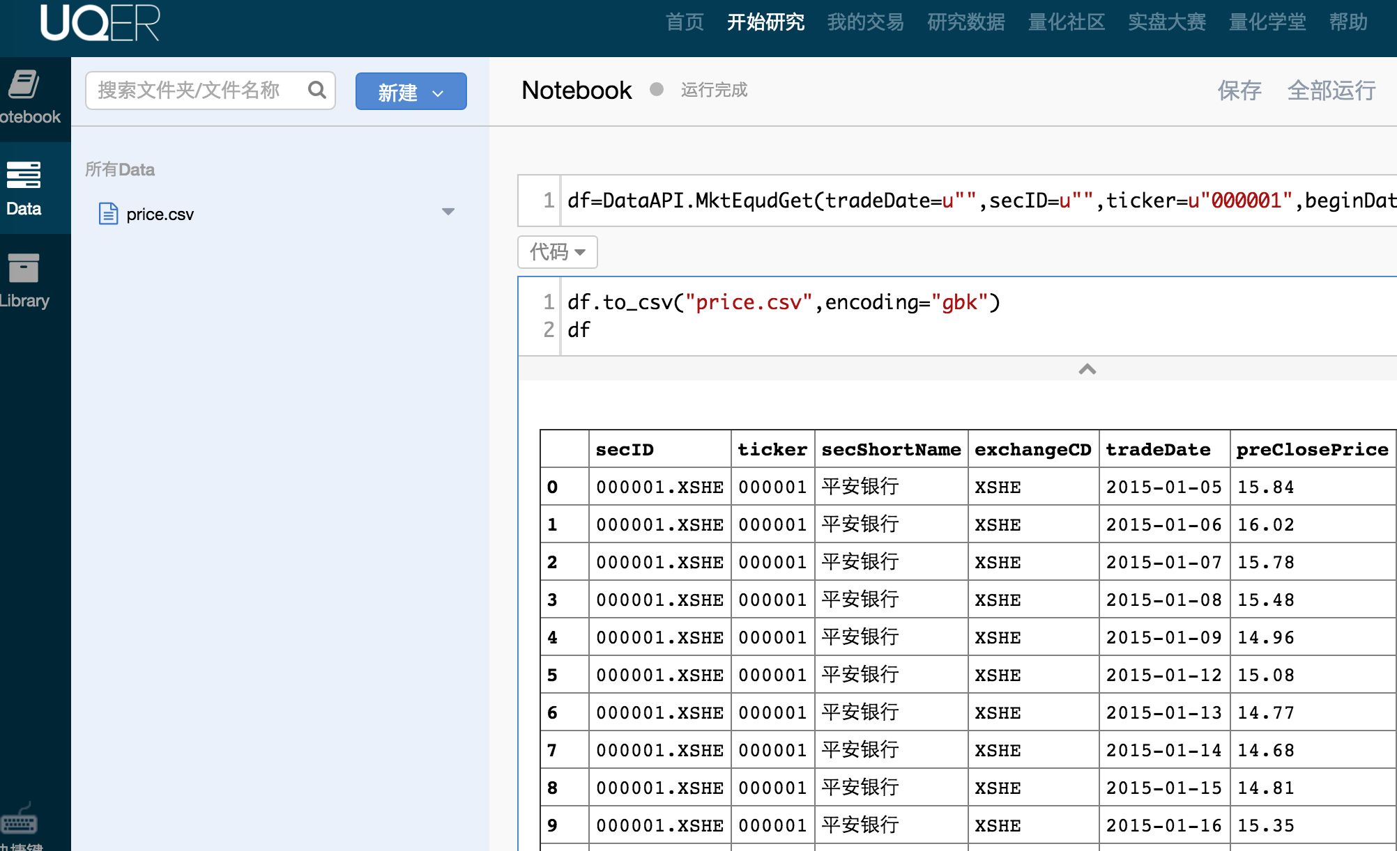Screen dimensions: 1397x851
Task: Click the 保存 button
Action: pyautogui.click(x=1239, y=91)
